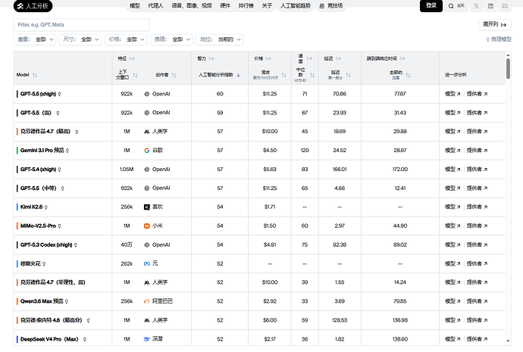This screenshot has height=352, width=523.
Task: Open the 地位 filter dropdown
Action: pos(220,39)
